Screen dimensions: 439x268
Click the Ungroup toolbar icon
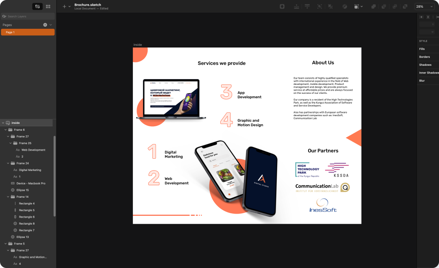330,6
